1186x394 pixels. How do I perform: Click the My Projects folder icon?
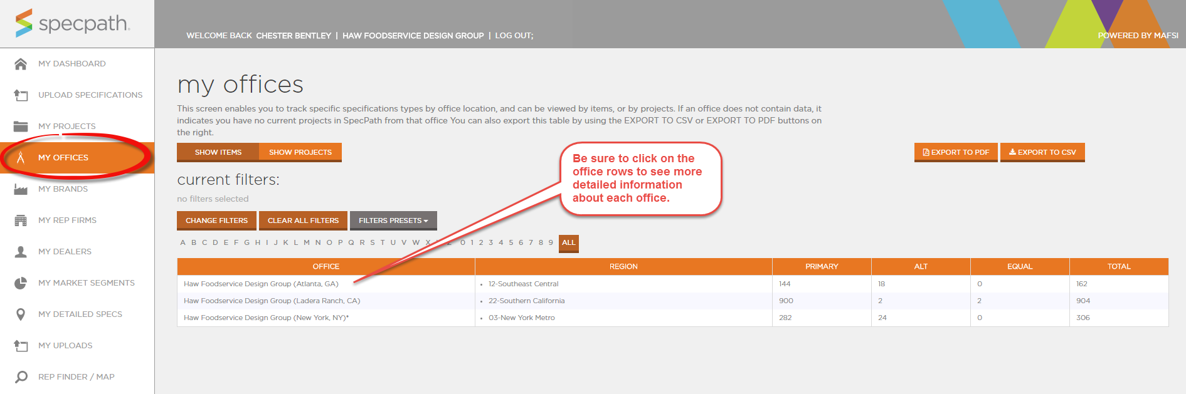point(21,126)
